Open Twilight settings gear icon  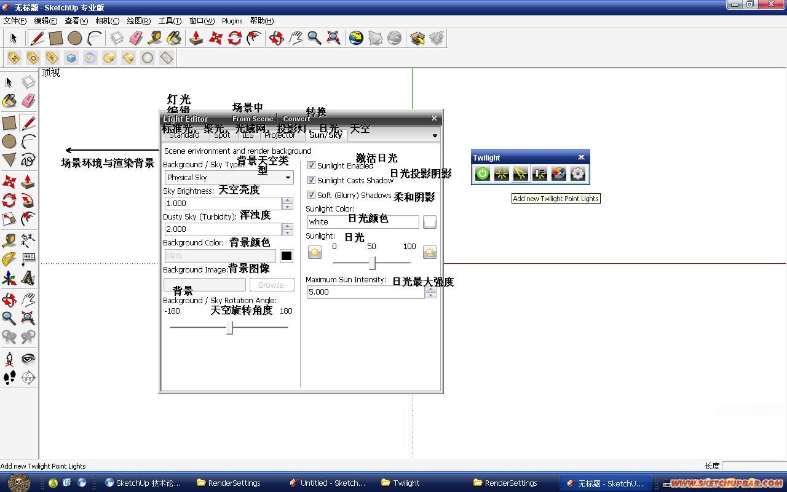[x=578, y=174]
